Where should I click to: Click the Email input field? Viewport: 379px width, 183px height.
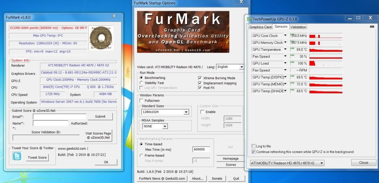click(59, 117)
